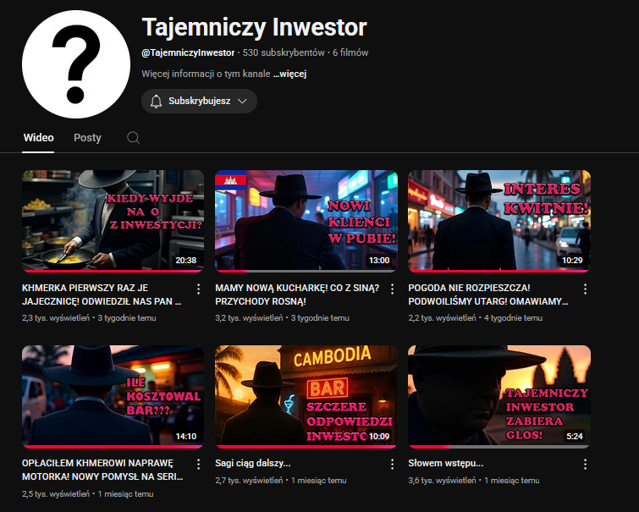This screenshot has width=639, height=512.
Task: Open video titled Słowem wstępu...
Action: tap(446, 463)
